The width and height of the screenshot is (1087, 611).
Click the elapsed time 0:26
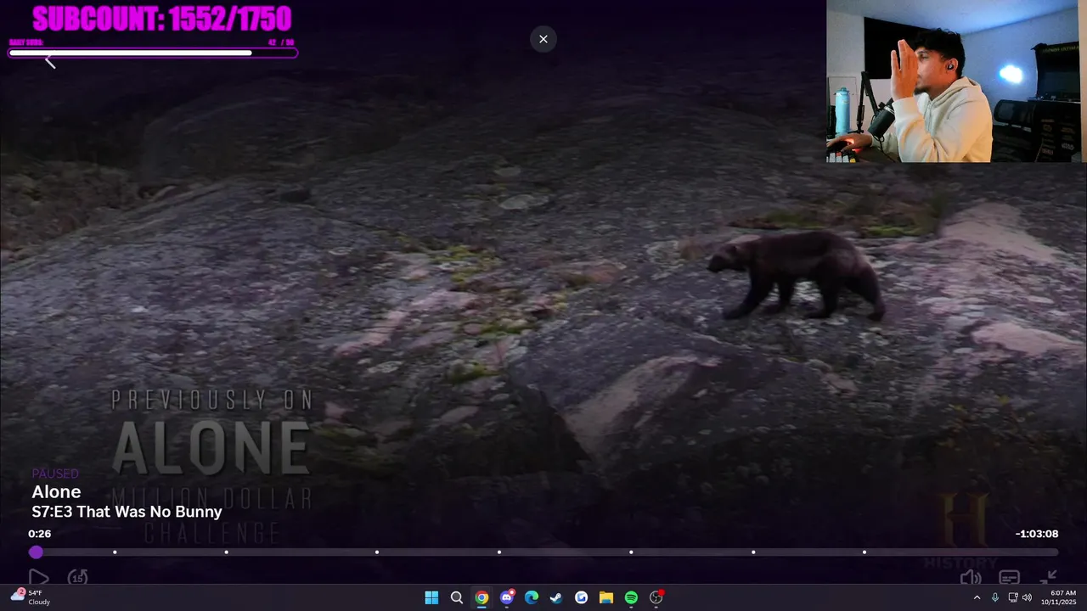(39, 534)
